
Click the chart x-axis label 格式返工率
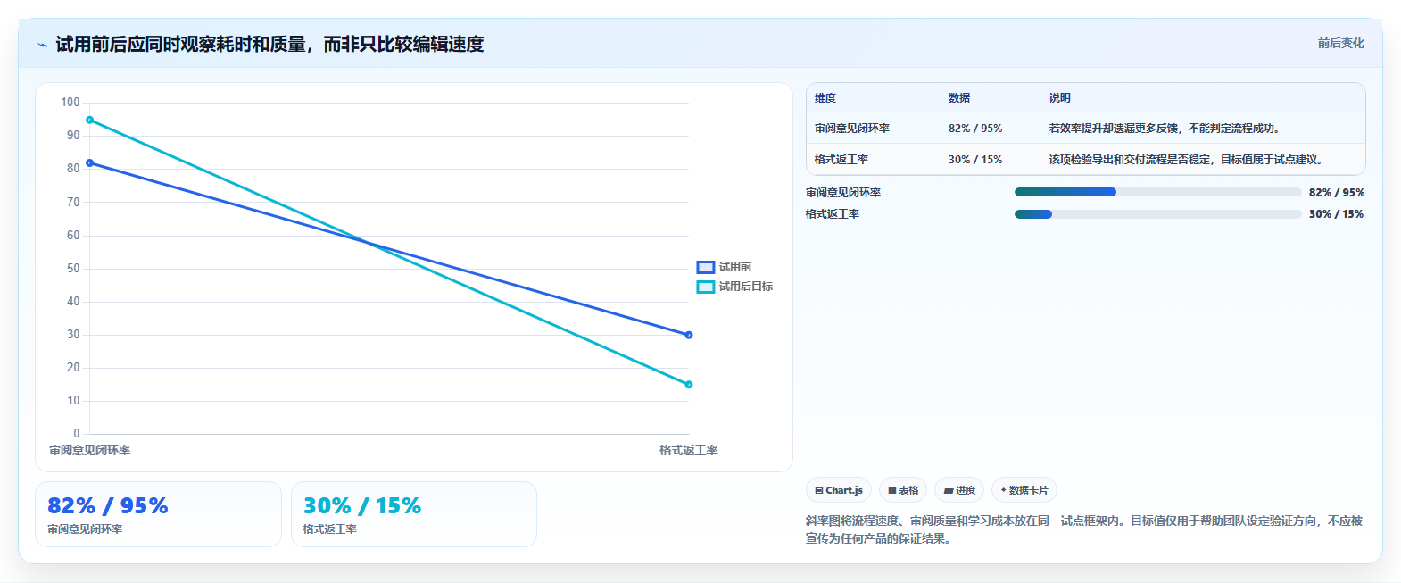point(689,450)
